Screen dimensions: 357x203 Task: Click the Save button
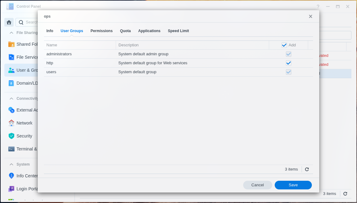coord(293,185)
